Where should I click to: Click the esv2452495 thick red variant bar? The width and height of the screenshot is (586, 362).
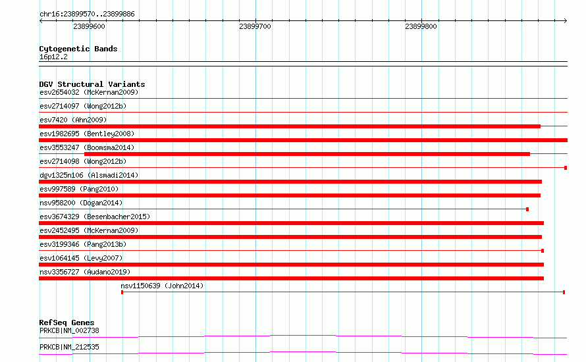coord(290,237)
